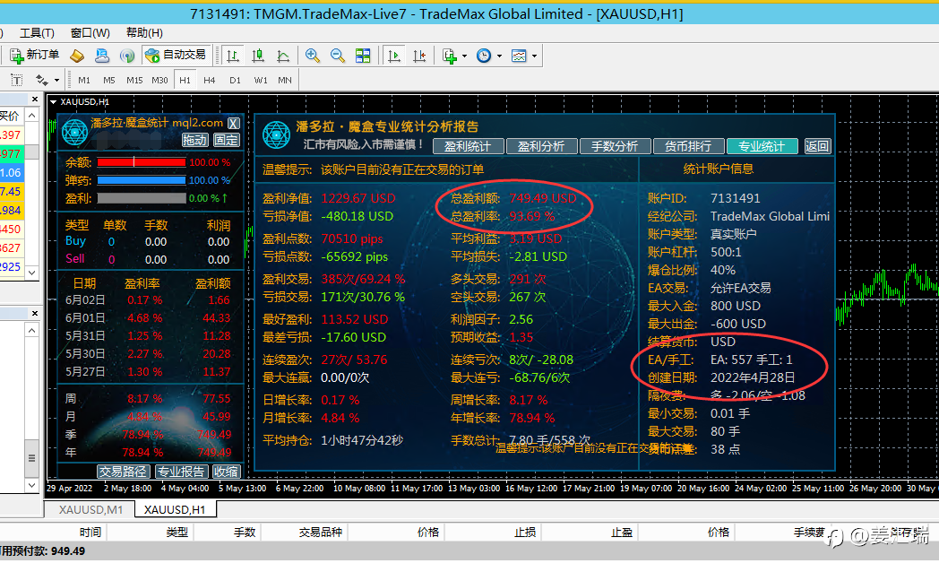
Task: Click the 专业报告 button
Action: [182, 472]
